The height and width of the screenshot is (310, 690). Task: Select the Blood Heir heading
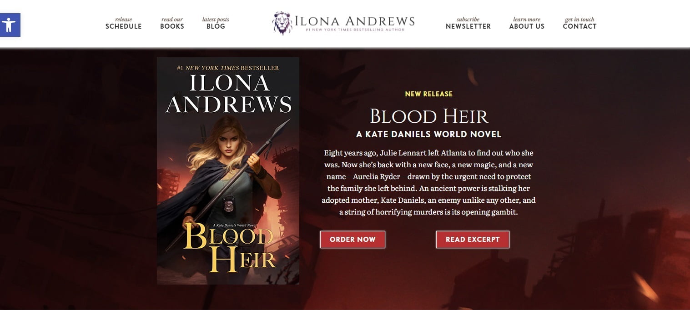(429, 116)
